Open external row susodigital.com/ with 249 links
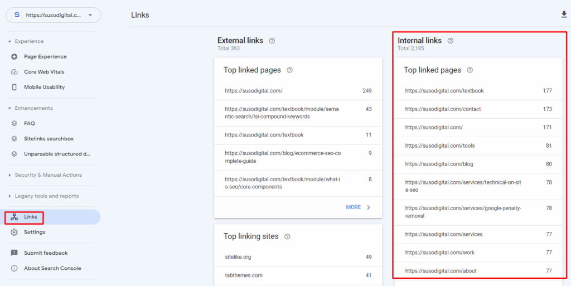 [x=298, y=91]
